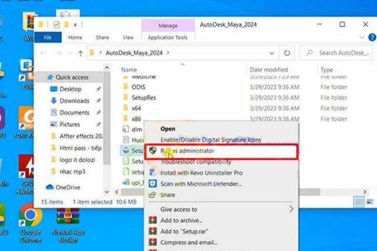The image size is (377, 251).
Task: Click the refresh button in address bar
Action: [x=287, y=53]
